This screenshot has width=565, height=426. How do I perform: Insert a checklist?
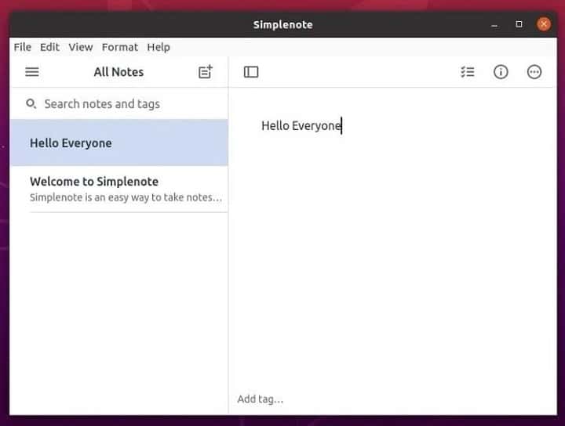pyautogui.click(x=468, y=72)
